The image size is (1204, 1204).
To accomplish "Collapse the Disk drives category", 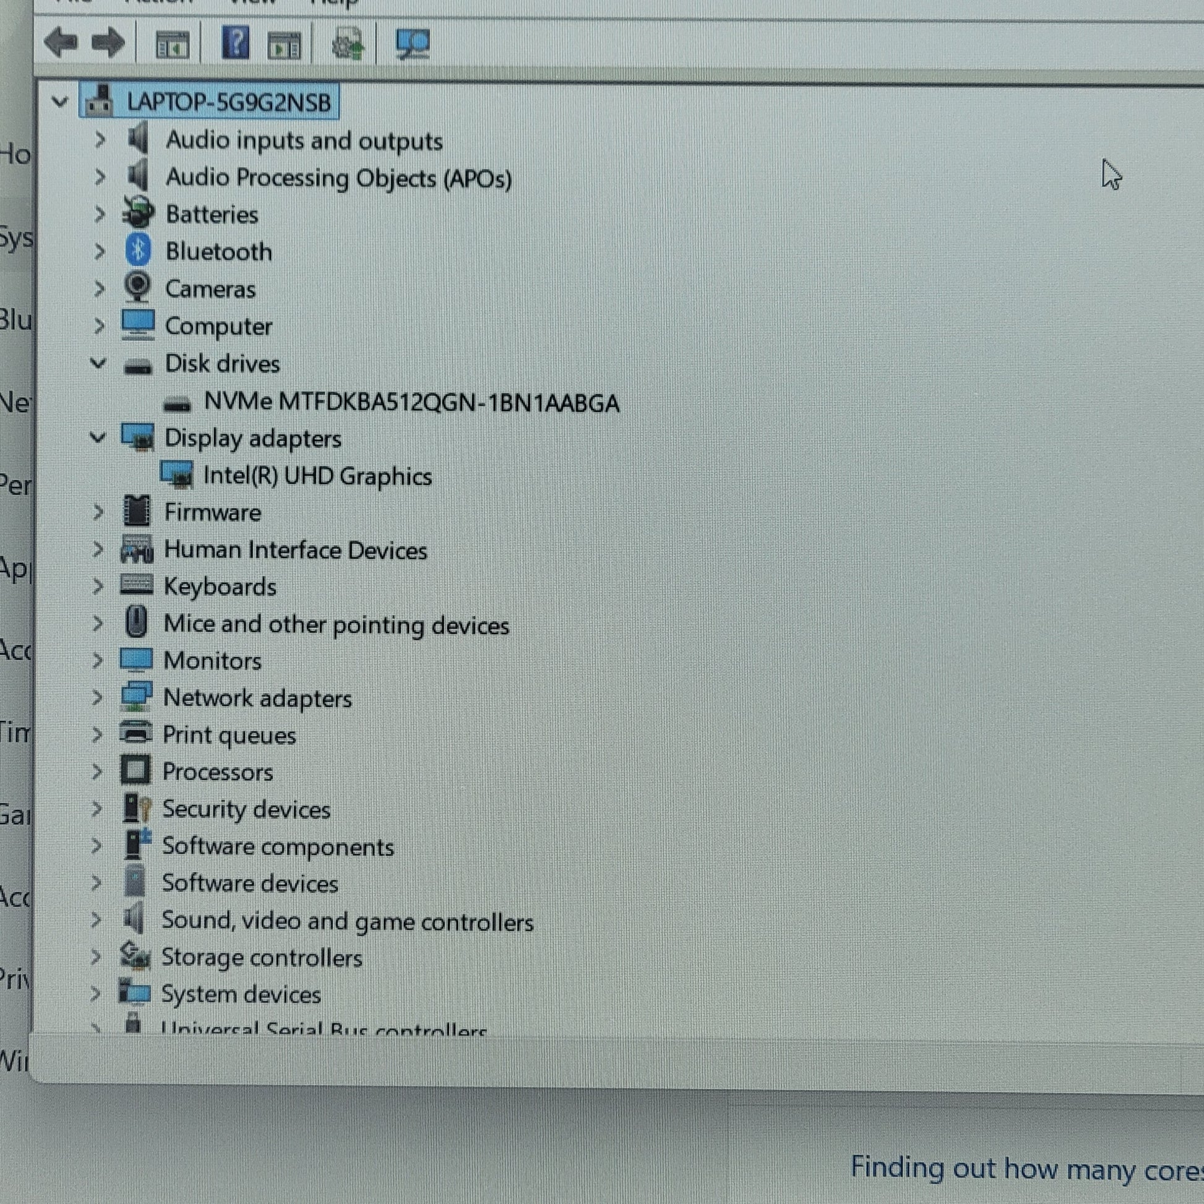I will (x=98, y=363).
